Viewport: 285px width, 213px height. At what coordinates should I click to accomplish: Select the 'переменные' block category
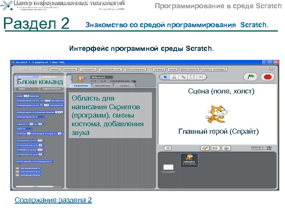tap(51, 89)
